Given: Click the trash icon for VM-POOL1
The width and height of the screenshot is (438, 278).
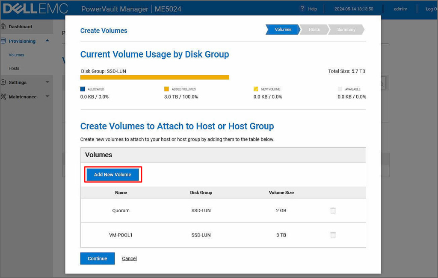Looking at the screenshot, I should [x=333, y=235].
